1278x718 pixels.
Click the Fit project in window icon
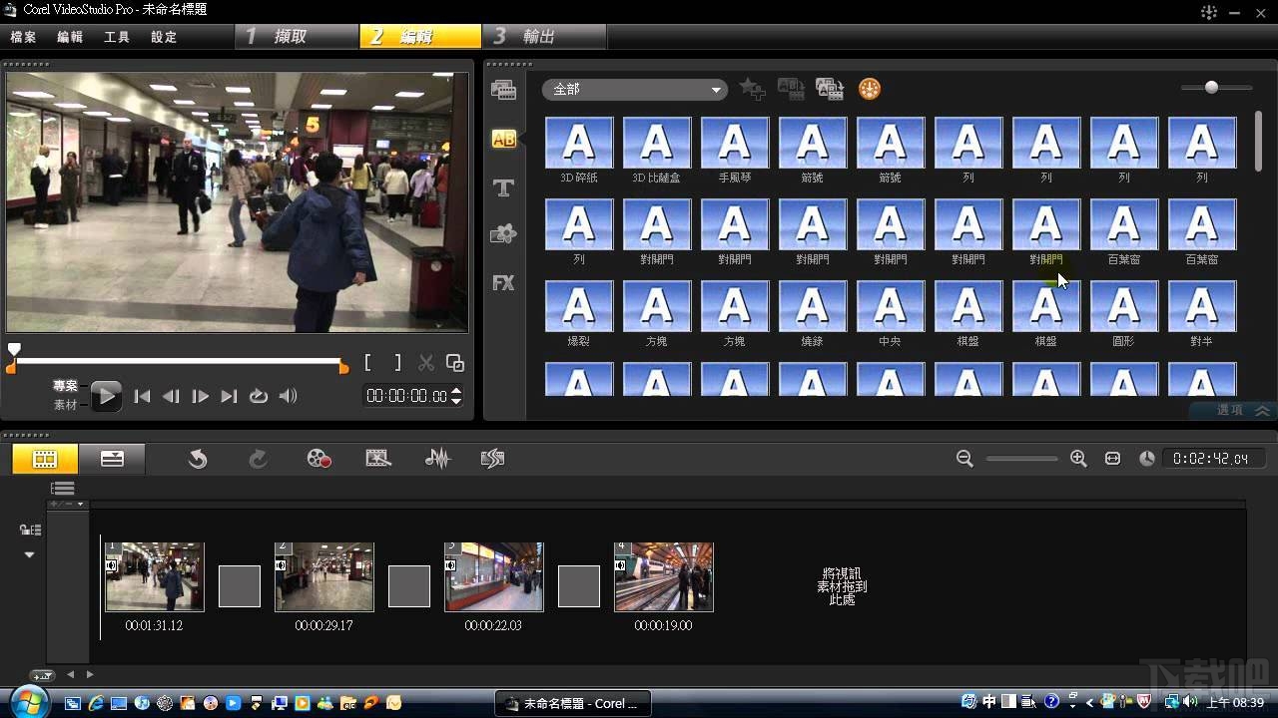[x=1112, y=459]
